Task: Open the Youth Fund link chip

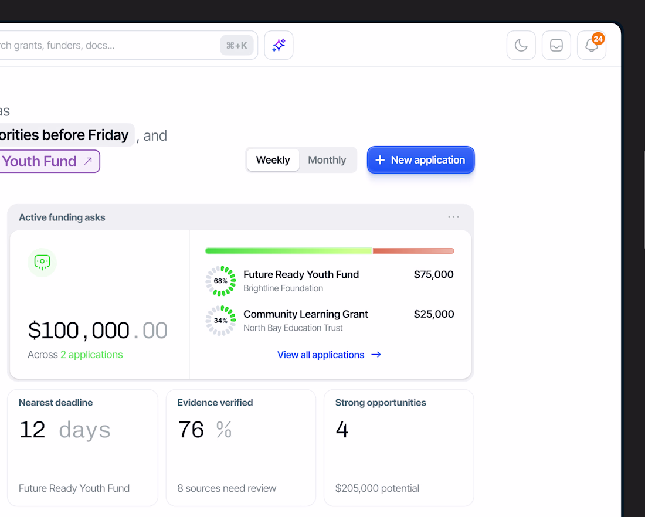Action: (x=50, y=161)
